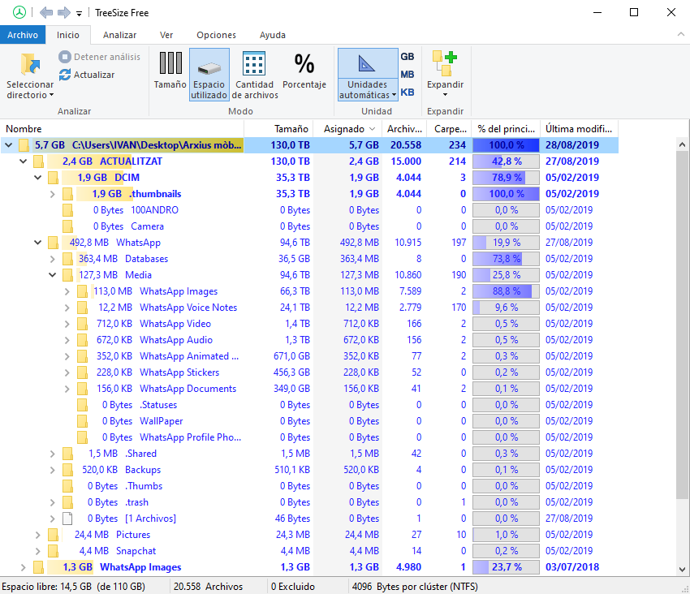Click the Pictures folder icon
This screenshot has width=690, height=594.
coord(53,535)
